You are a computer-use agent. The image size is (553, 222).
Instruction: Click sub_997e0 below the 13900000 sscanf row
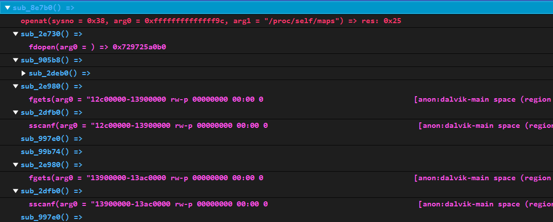click(x=51, y=217)
